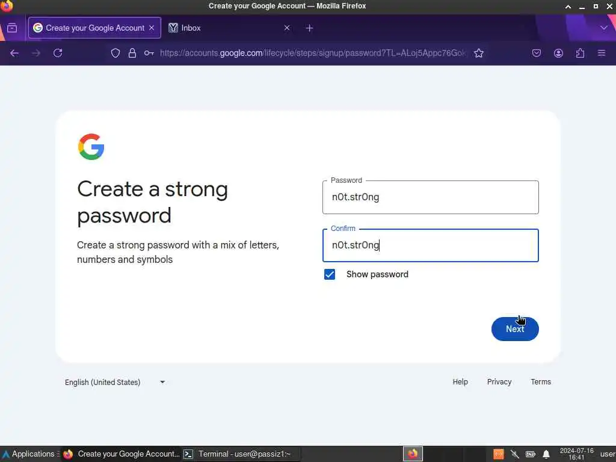The width and height of the screenshot is (616, 462).
Task: Click the forward navigation arrow
Action: pyautogui.click(x=36, y=53)
